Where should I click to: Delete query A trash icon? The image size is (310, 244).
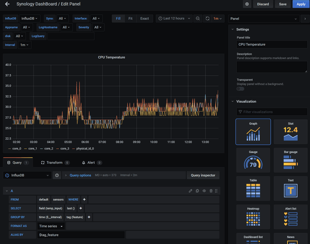pos(211,191)
